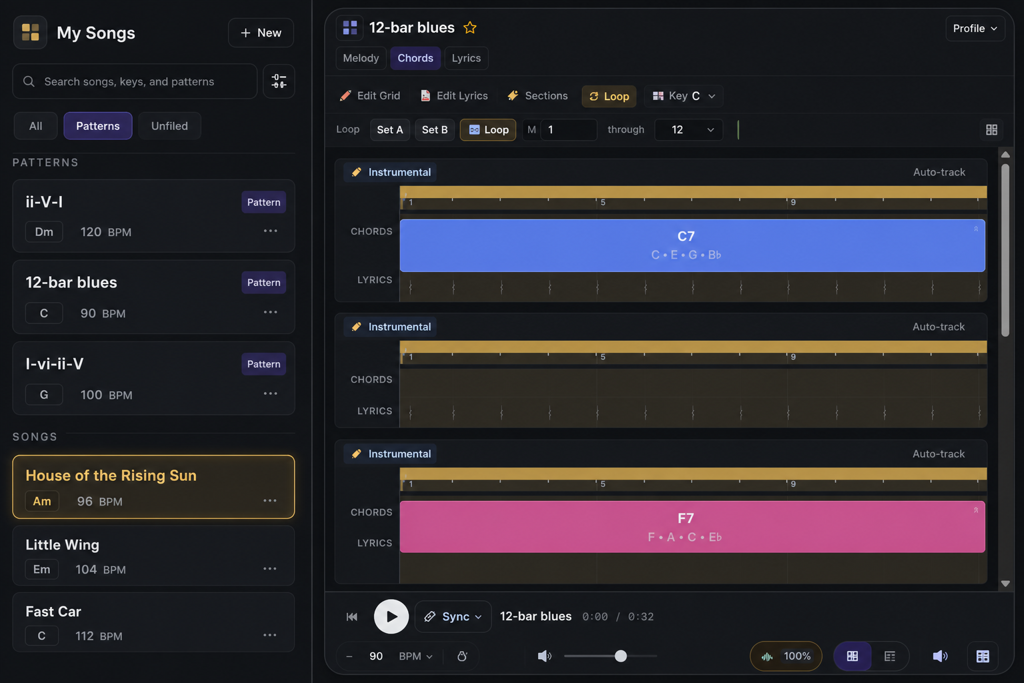This screenshot has height=683, width=1024.
Task: Select the Chords tab
Action: pos(415,58)
